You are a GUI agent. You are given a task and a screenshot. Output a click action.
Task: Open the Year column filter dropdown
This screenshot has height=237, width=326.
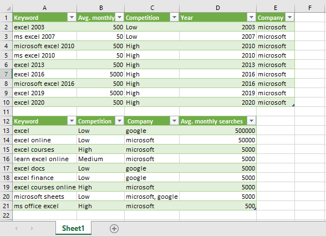251,18
